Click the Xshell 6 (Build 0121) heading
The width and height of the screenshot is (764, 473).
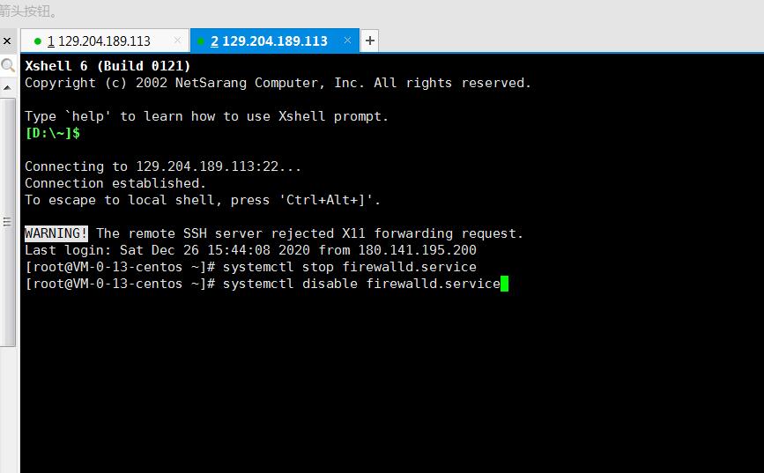[x=108, y=66]
